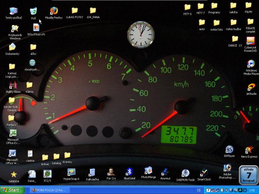This screenshot has width=259, height=194.
Task: Click the BSPlayer desktop icon
Action: pos(229,150)
